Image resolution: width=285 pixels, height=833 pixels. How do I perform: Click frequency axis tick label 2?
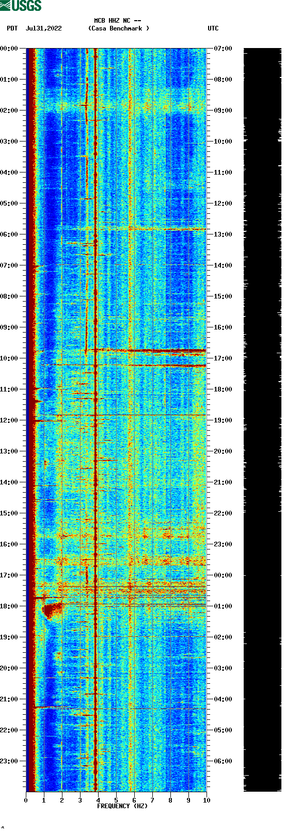[62, 800]
